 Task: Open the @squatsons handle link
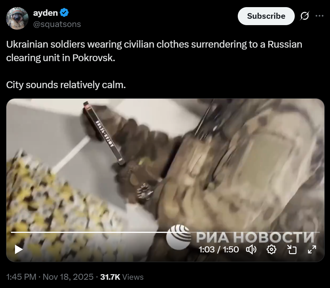[57, 24]
